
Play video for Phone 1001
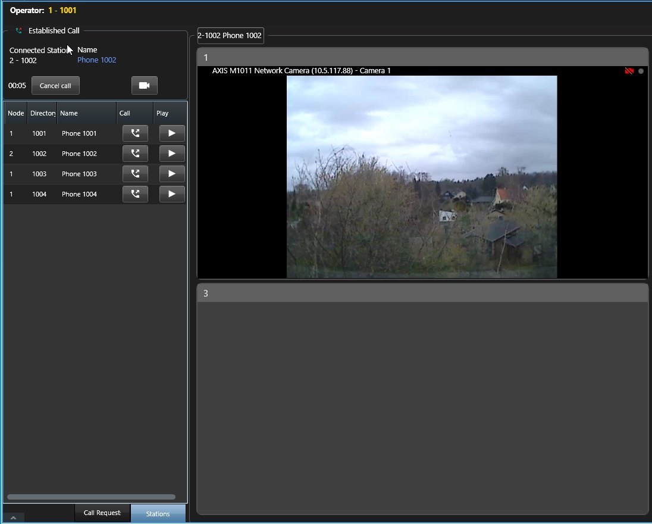point(172,133)
